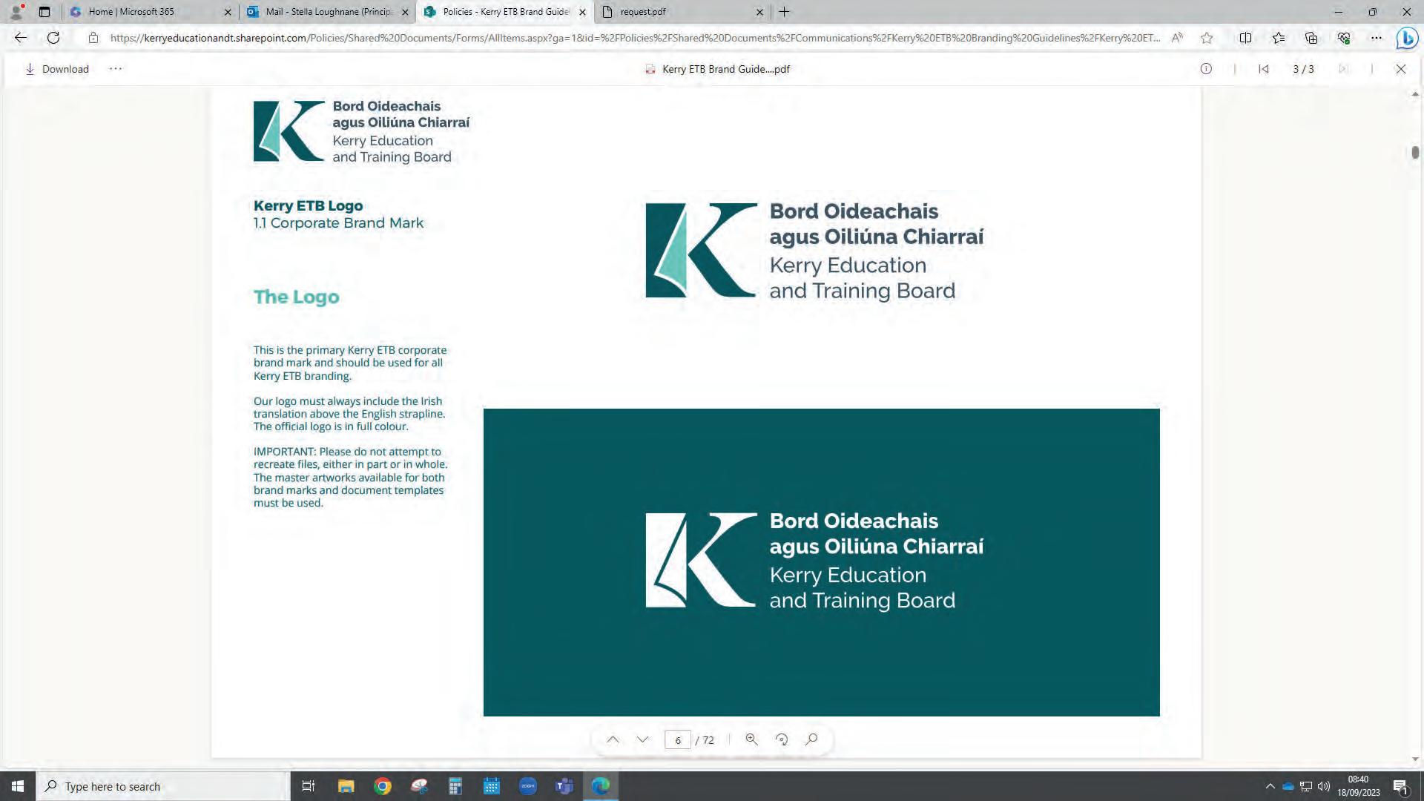
Task: Open Microsoft Teams from the taskbar
Action: pyautogui.click(x=564, y=786)
